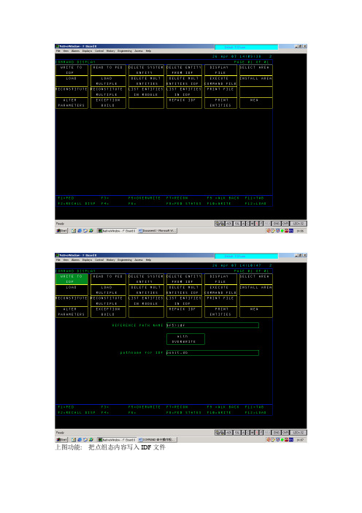Image resolution: width=362 pixels, height=513 pixels.
Task: Click the ENG status indicator in the lower screenshot
Action: click(x=277, y=433)
